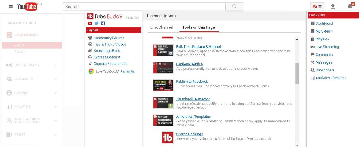Image resolution: width=359 pixels, height=147 pixels.
Task: Open Tips & Tricks Videos link
Action: point(110,44)
